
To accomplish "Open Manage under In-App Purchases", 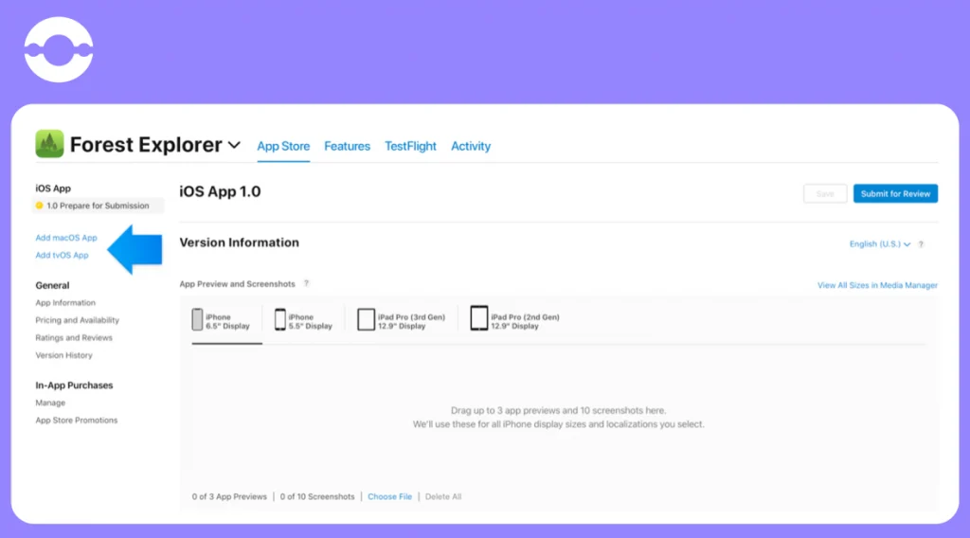I will click(50, 403).
